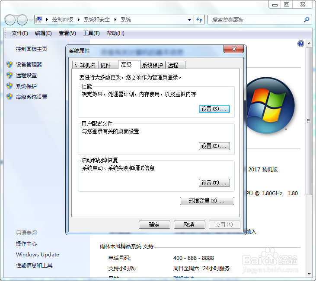The image size is (316, 281).
Task: Click shield icon beside 设备管理器
Action: point(10,64)
